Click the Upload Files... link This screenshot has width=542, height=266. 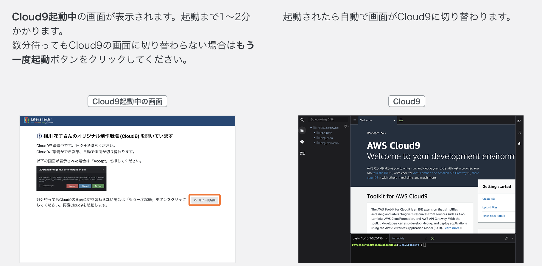click(x=491, y=207)
